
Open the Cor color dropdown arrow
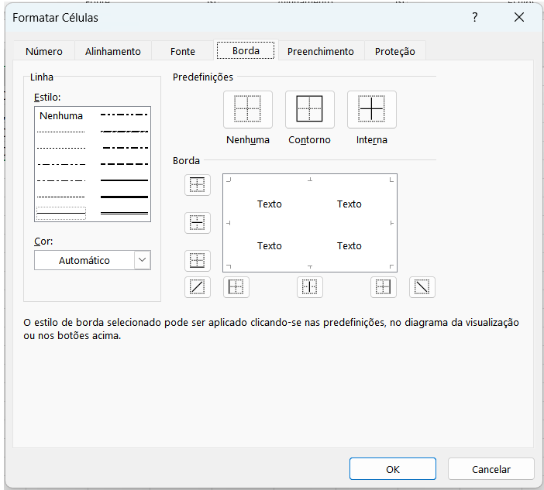[142, 261]
